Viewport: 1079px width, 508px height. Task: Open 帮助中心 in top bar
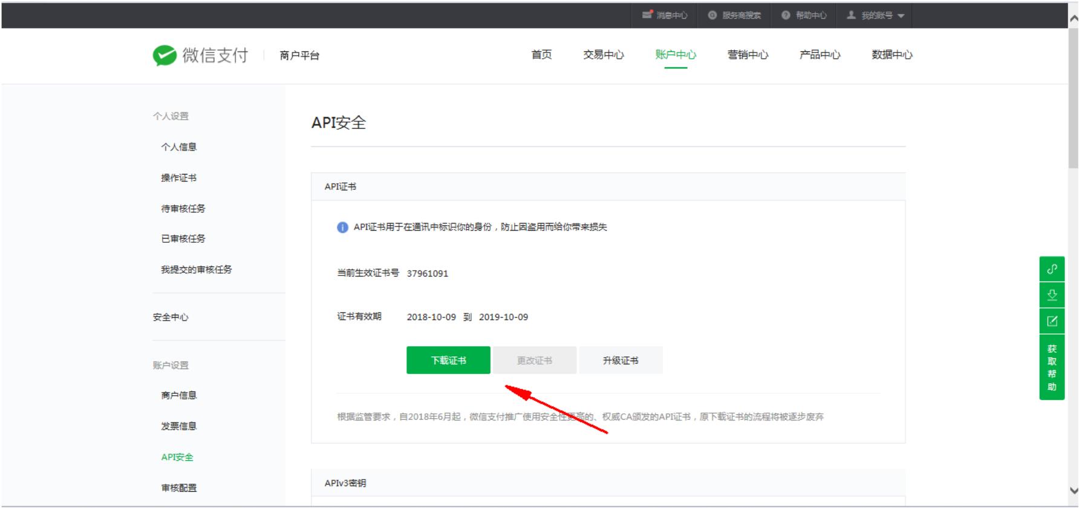(x=811, y=15)
